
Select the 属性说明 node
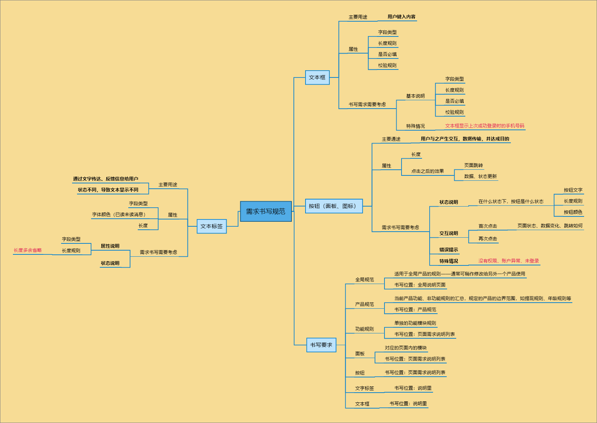(x=110, y=246)
